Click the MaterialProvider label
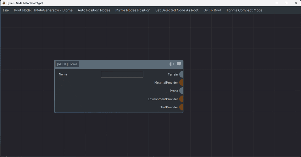This screenshot has height=157, width=301. (166, 83)
